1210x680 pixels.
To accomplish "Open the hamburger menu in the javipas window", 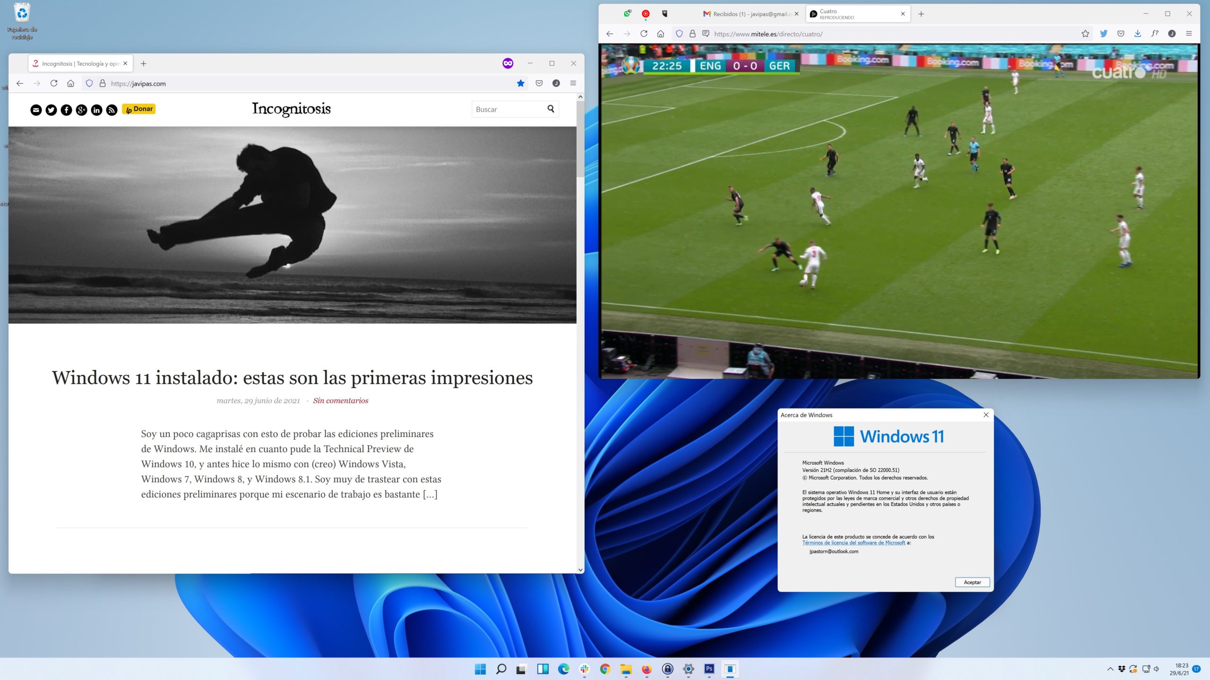I will tap(573, 84).
